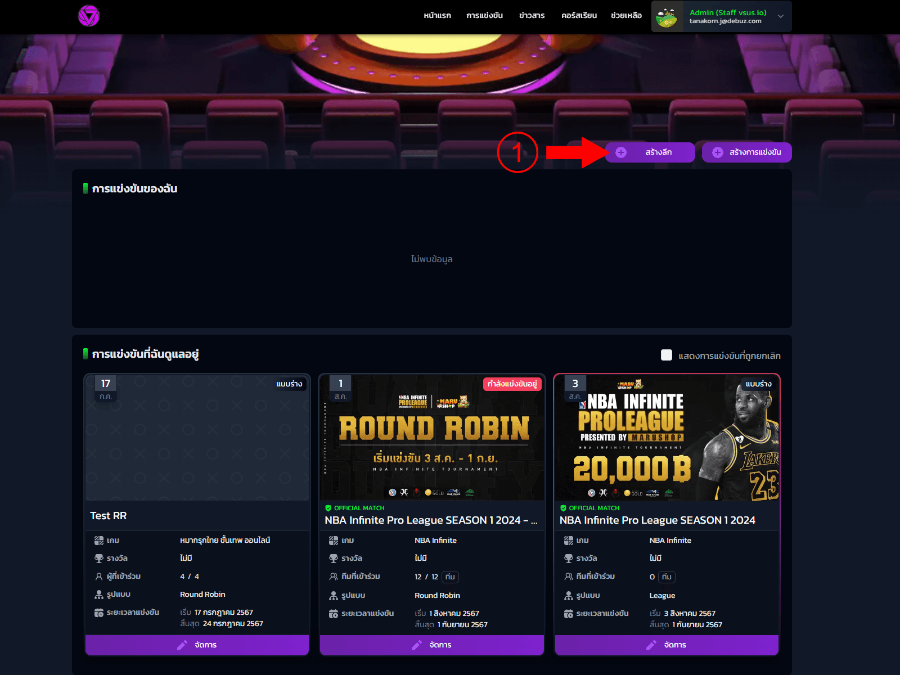900x675 pixels.
Task: Click ทีม tag next to 0
Action: (x=667, y=577)
